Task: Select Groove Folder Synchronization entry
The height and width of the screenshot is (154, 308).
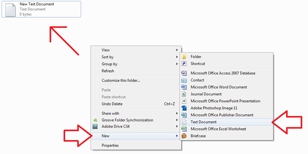Action: click(136, 120)
